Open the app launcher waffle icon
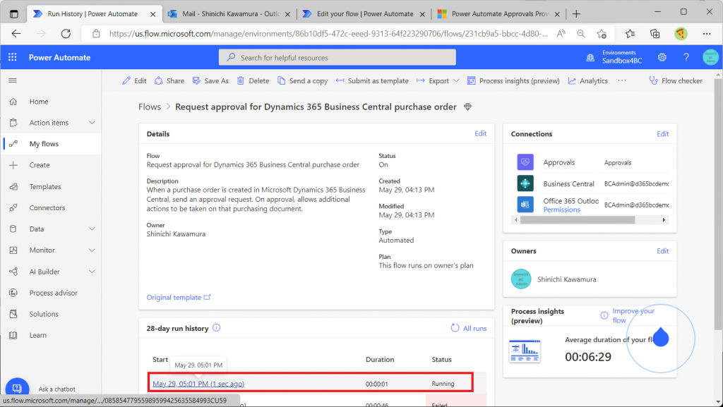 [x=13, y=57]
